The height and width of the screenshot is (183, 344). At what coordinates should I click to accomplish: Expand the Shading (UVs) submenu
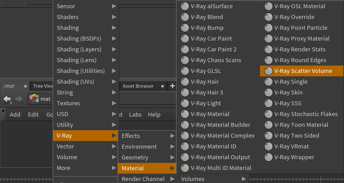[x=86, y=82]
